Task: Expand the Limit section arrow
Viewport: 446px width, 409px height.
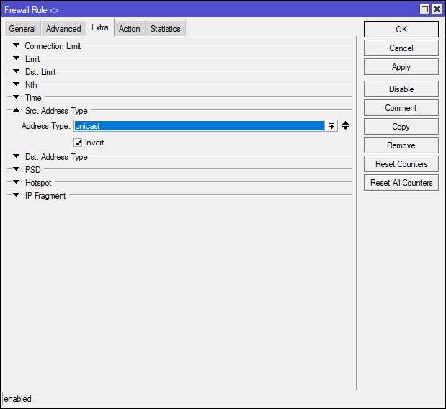Action: (17, 58)
